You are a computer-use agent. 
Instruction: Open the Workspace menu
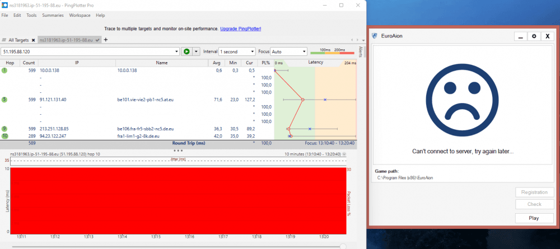coord(80,15)
